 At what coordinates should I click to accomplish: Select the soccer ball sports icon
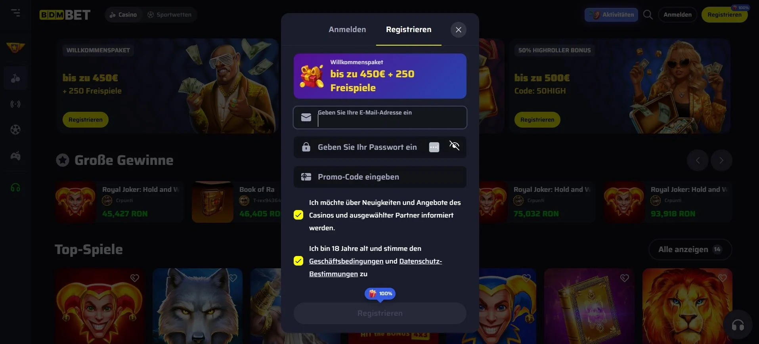[15, 130]
